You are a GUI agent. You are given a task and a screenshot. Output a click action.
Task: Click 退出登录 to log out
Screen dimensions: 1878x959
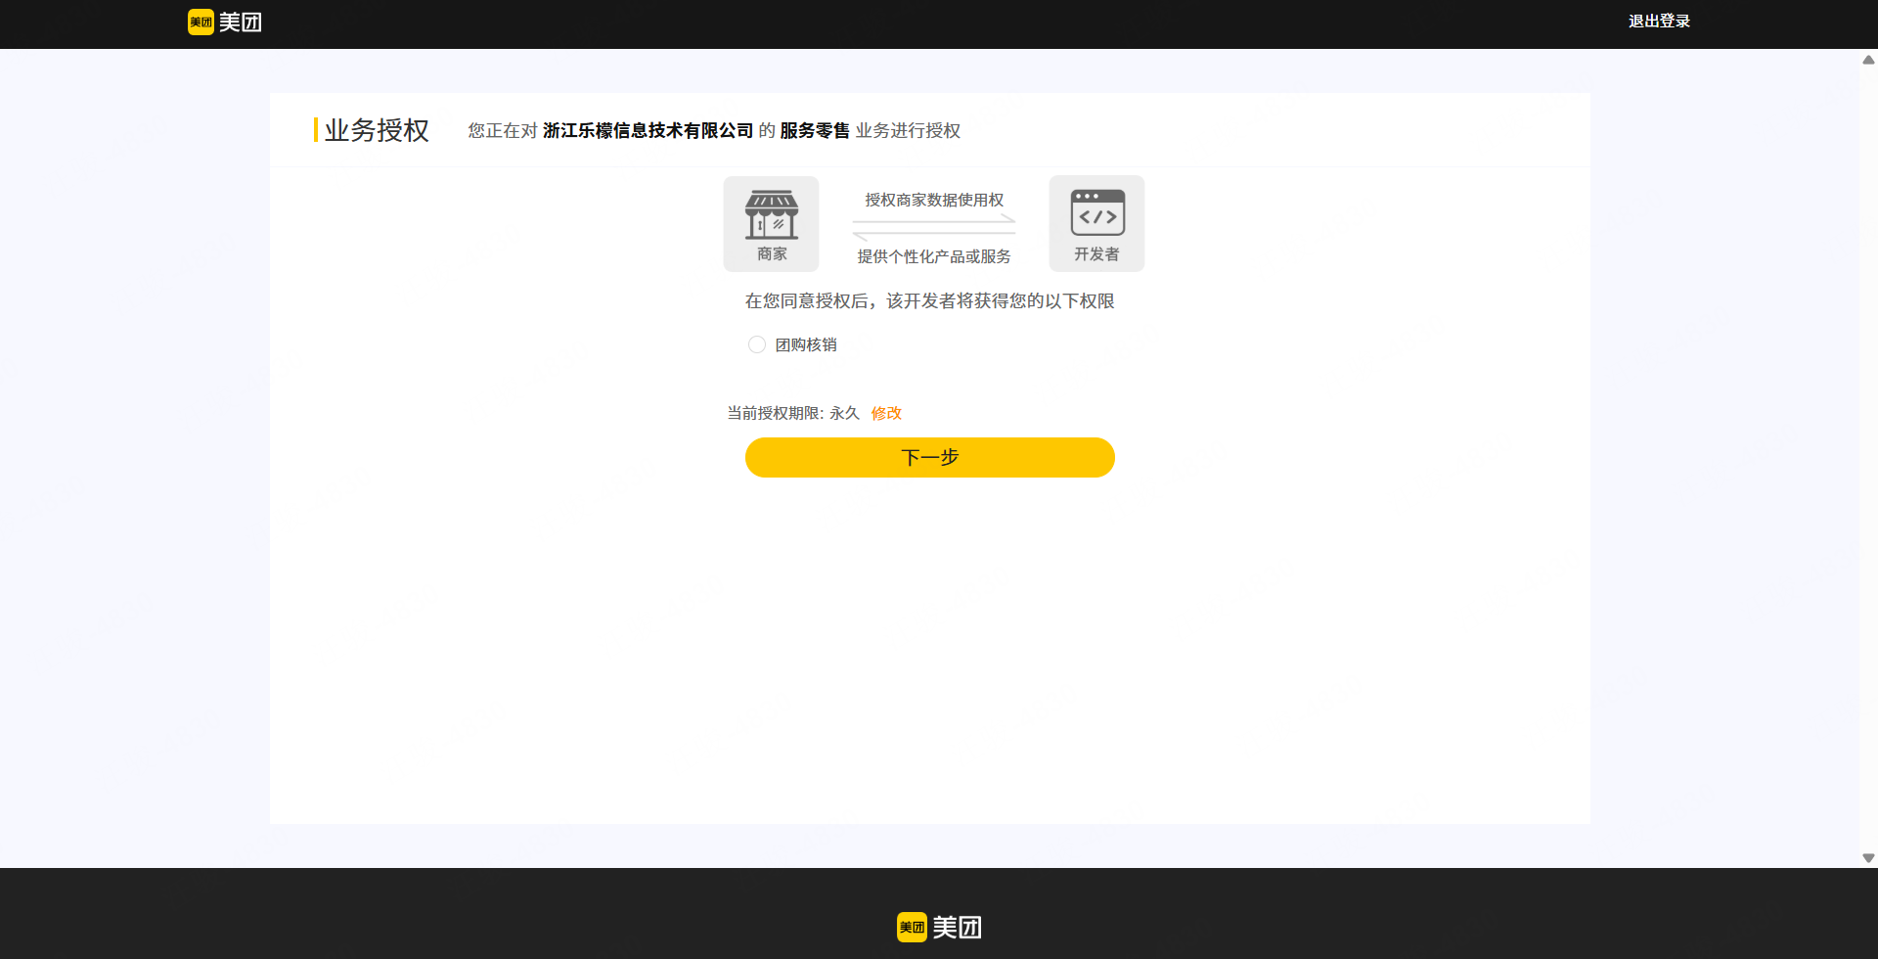1659,22
